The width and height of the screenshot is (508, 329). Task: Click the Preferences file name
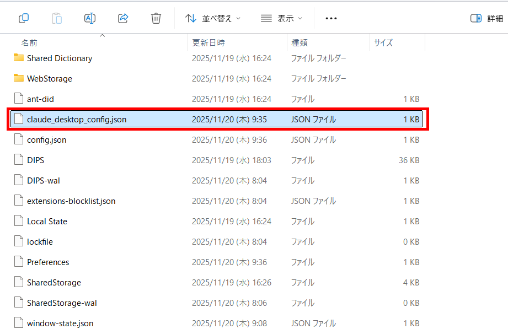[48, 262]
